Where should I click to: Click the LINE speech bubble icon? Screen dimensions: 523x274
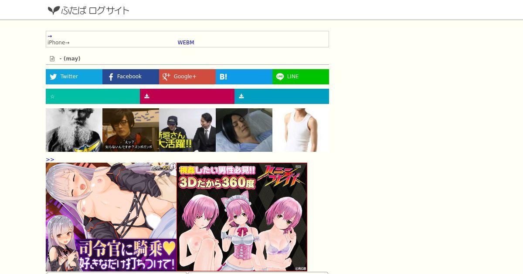(280, 77)
